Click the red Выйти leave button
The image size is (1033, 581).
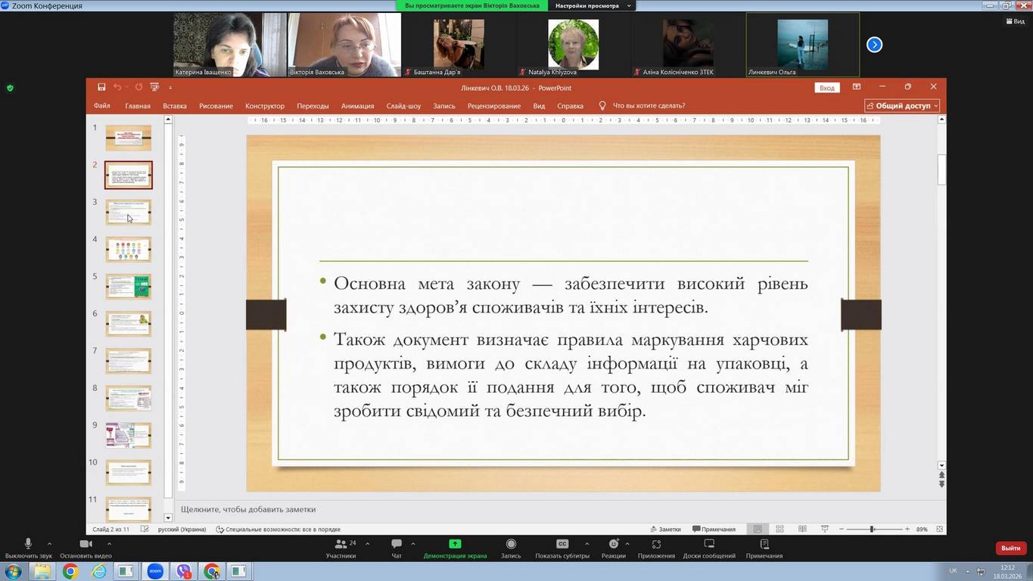coord(1010,548)
